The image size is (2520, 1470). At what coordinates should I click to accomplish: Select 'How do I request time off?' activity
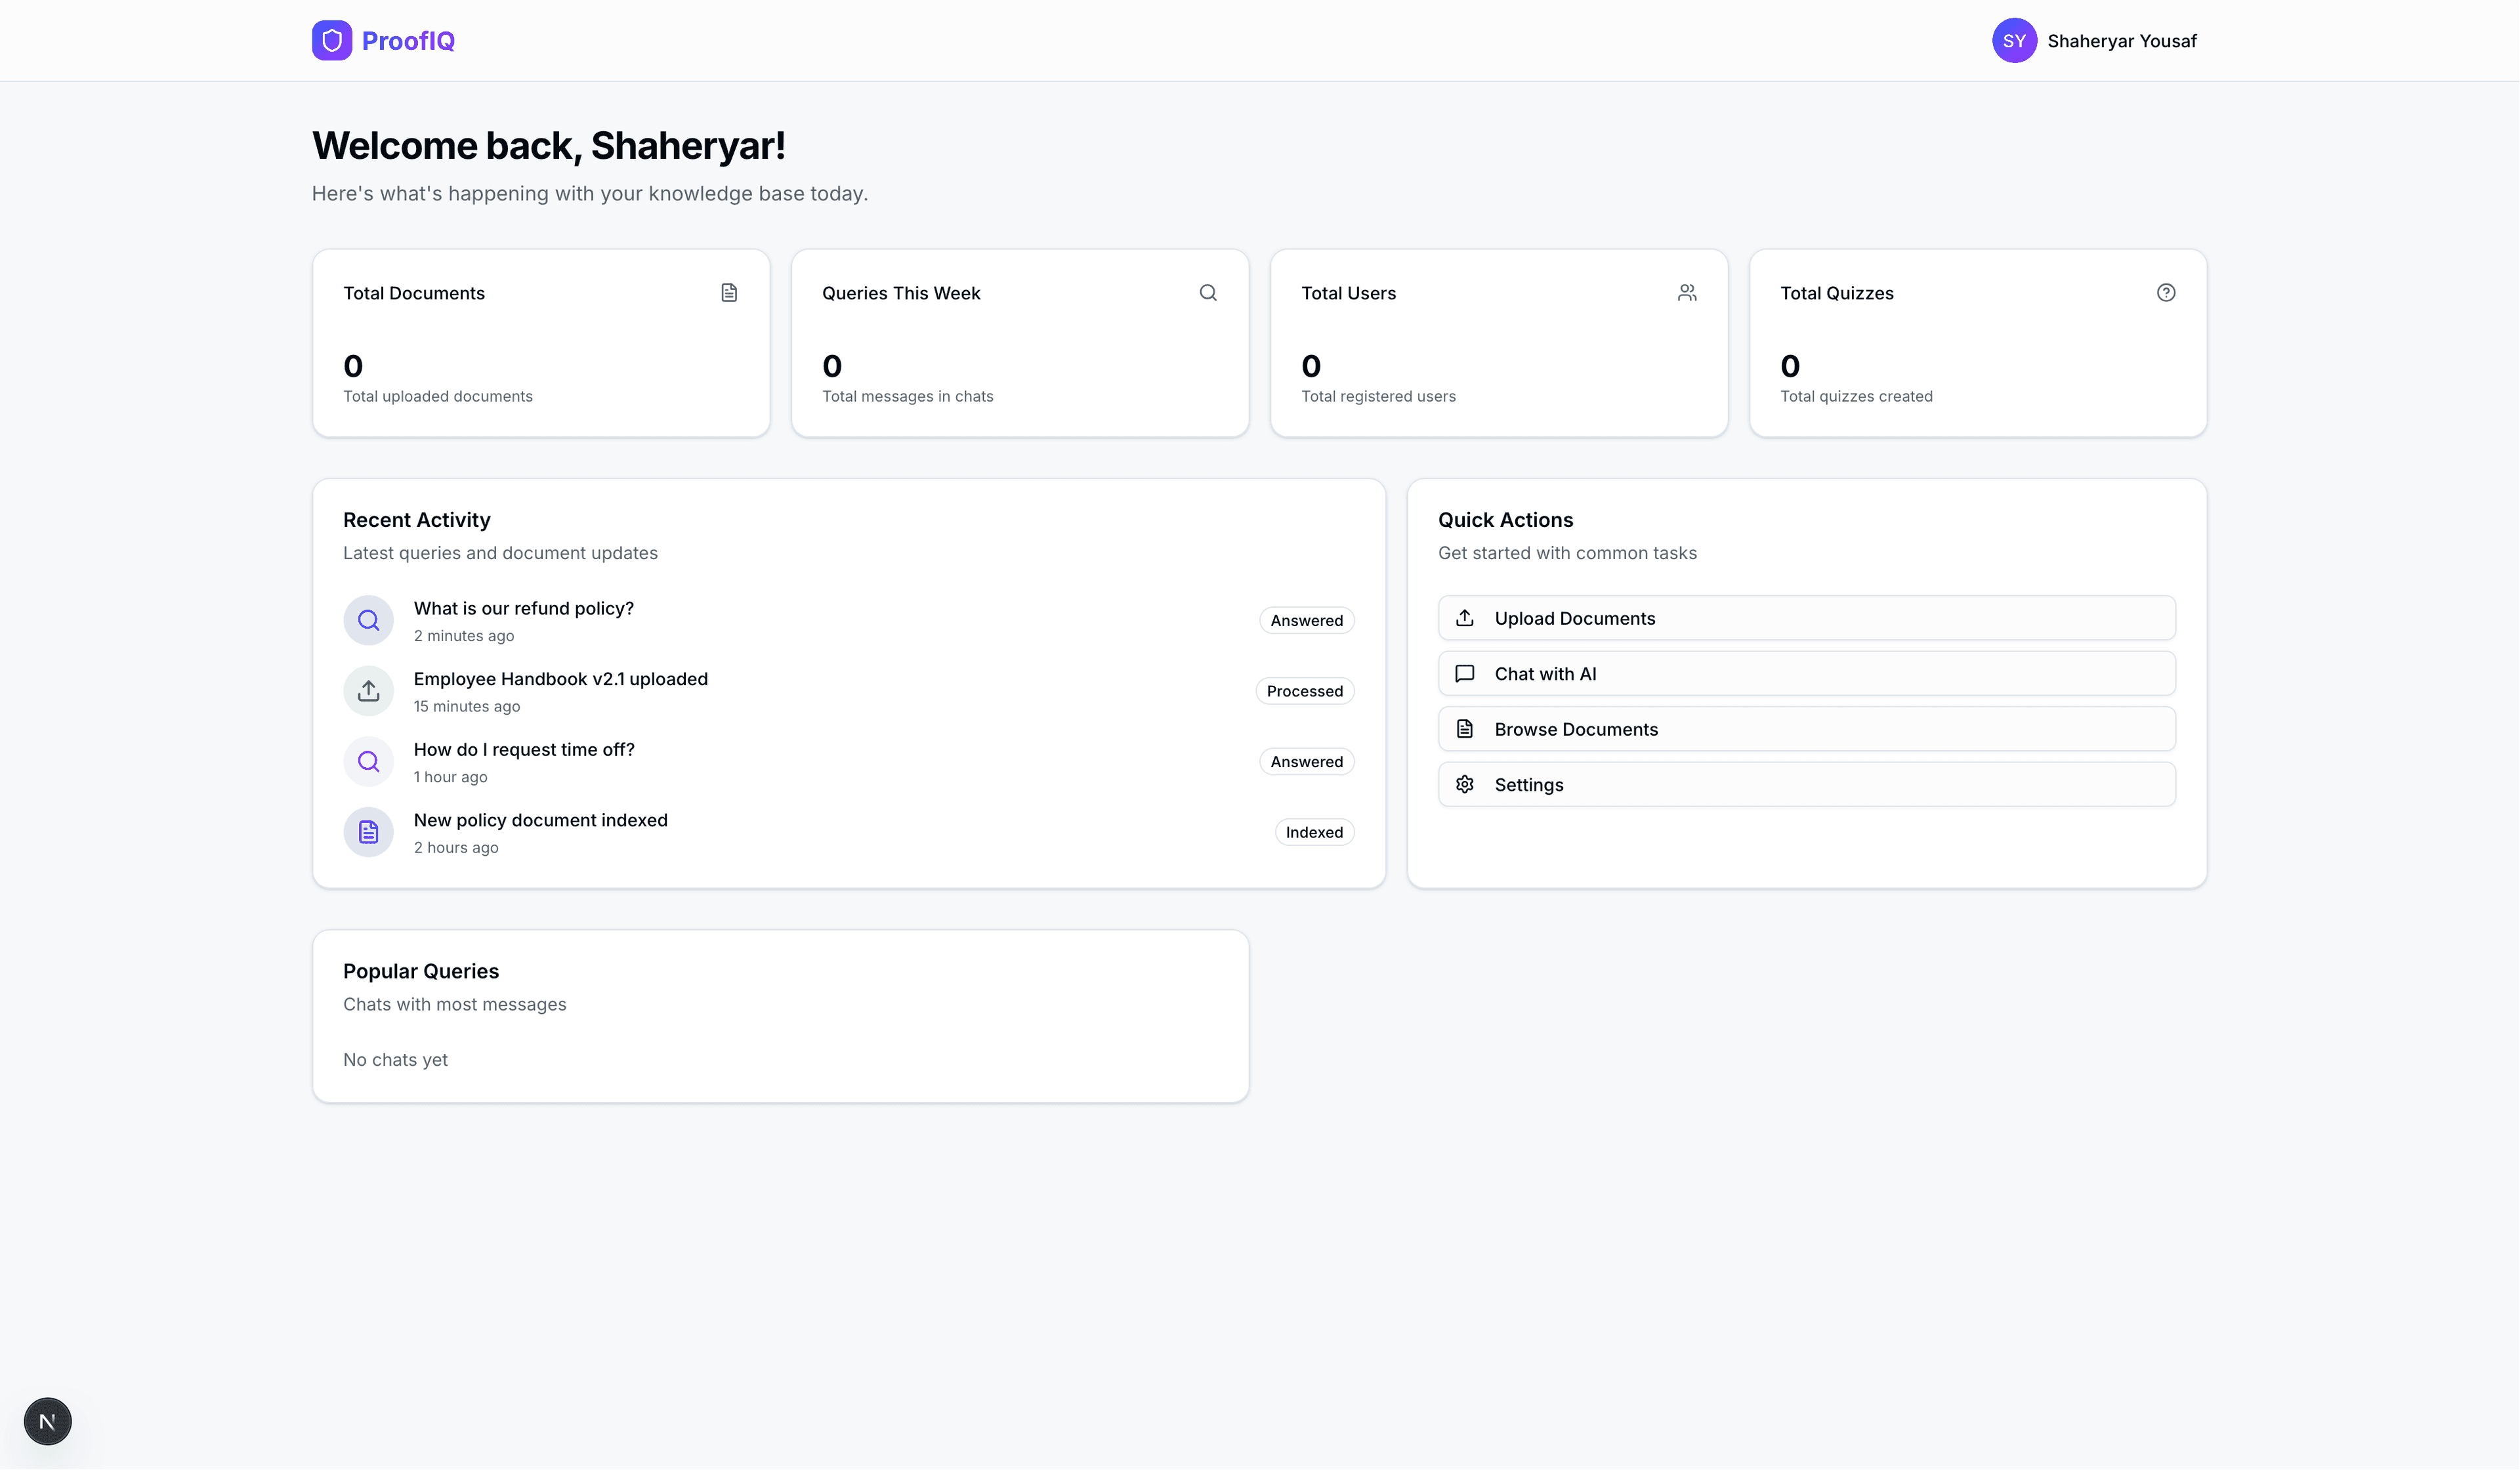524,750
